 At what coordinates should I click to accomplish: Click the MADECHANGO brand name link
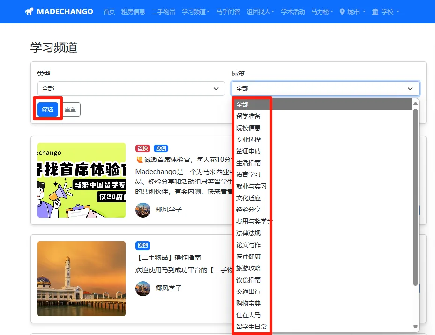pyautogui.click(x=65, y=12)
